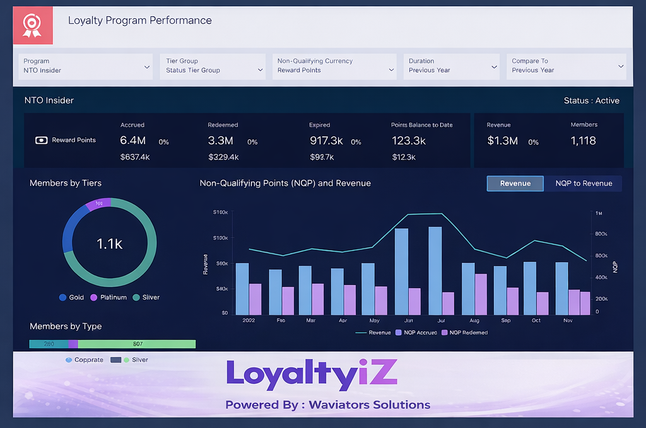
Task: Click the Platinum legend dot
Action: click(93, 298)
